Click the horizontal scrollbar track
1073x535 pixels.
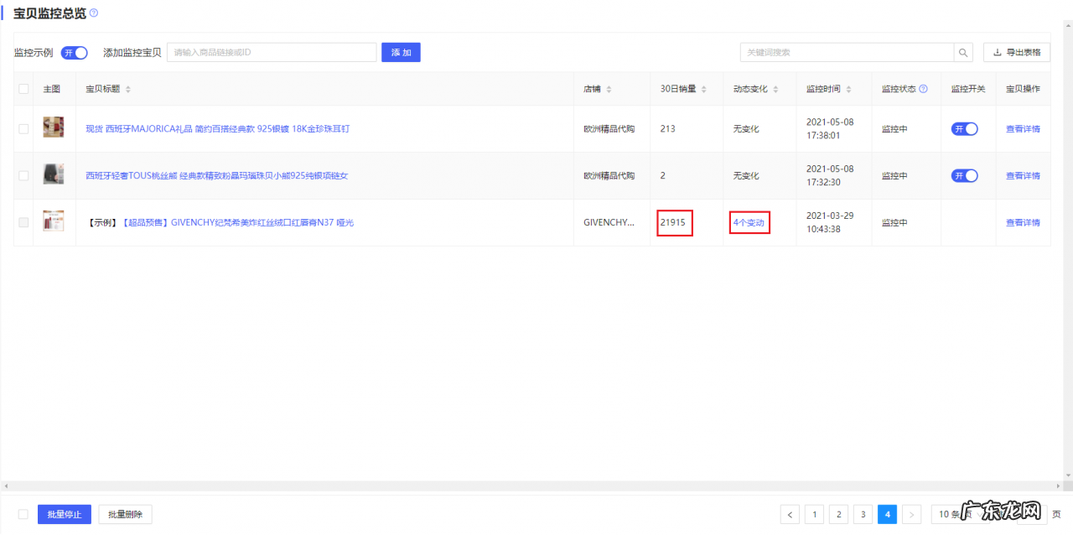536,486
